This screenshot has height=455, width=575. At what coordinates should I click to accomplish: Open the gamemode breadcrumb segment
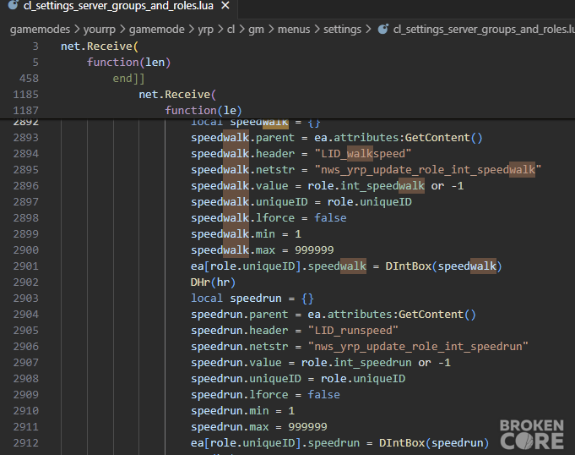[x=156, y=30]
